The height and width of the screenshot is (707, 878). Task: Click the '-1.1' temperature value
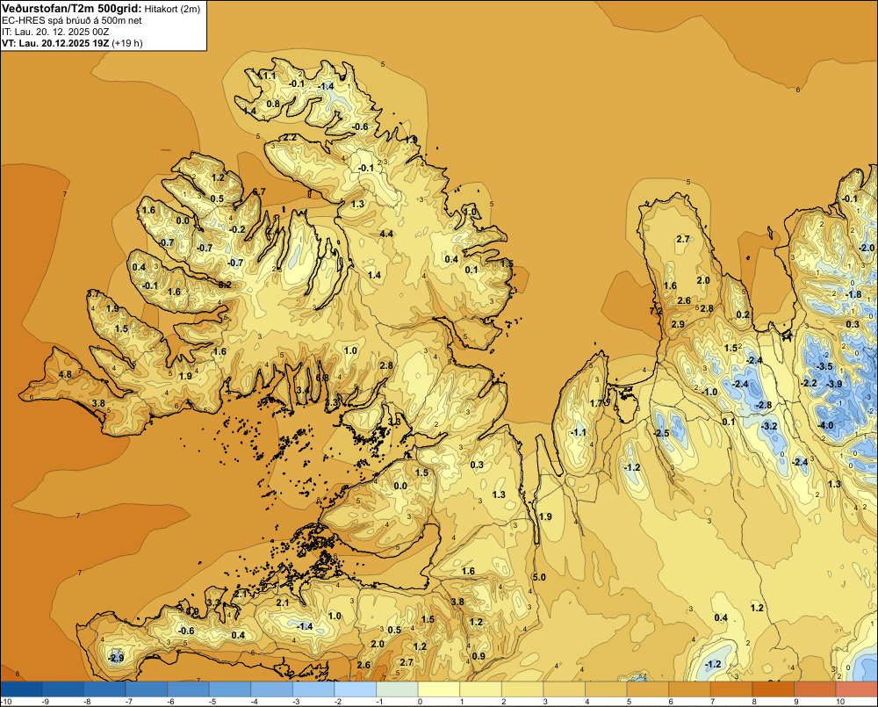(579, 432)
